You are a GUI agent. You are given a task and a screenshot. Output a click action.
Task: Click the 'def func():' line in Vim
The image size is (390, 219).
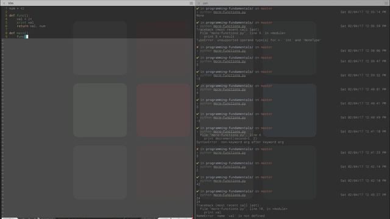coord(19,15)
